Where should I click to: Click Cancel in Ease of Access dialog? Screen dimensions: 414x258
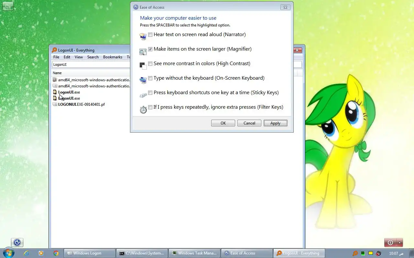coord(249,123)
